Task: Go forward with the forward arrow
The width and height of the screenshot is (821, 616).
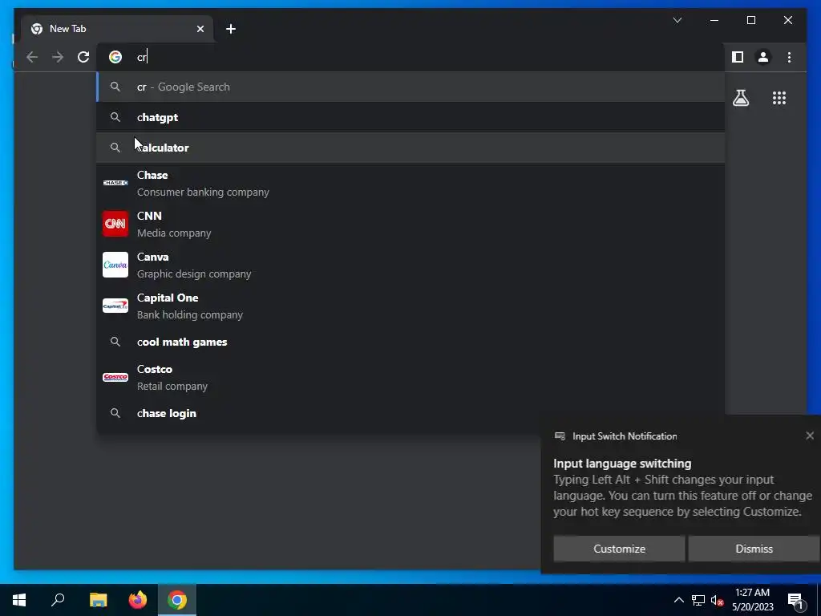Action: [58, 57]
